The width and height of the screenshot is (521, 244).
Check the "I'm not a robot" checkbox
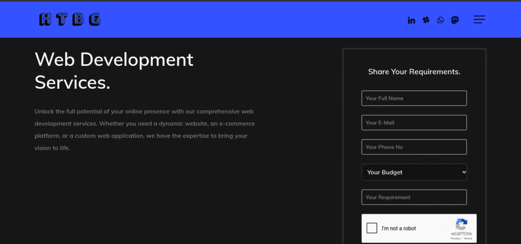[372, 228]
